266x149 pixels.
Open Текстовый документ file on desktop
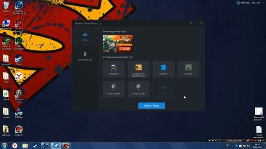(259, 114)
